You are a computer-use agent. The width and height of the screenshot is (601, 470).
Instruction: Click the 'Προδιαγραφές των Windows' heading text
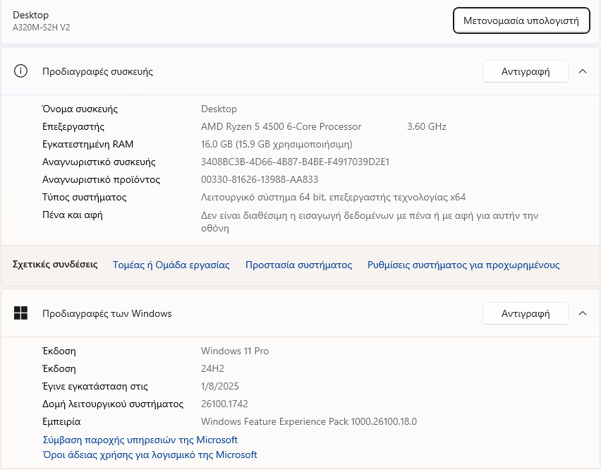(107, 313)
